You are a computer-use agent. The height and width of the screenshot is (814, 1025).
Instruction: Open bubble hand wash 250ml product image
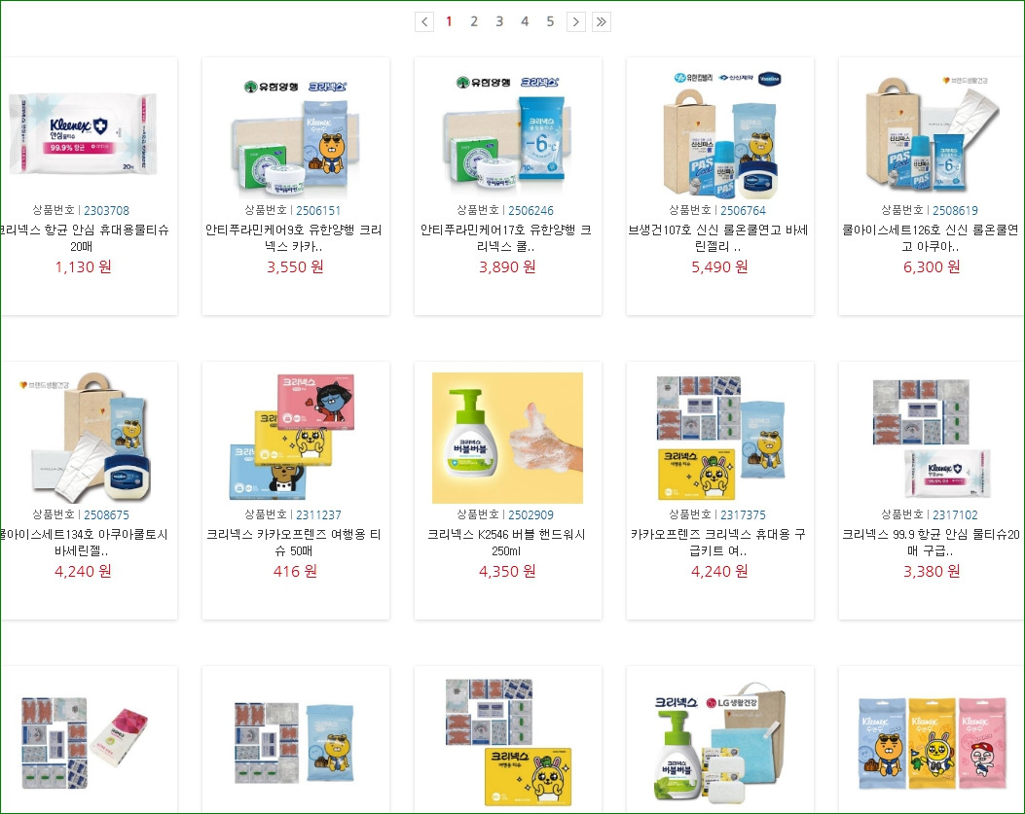(507, 438)
